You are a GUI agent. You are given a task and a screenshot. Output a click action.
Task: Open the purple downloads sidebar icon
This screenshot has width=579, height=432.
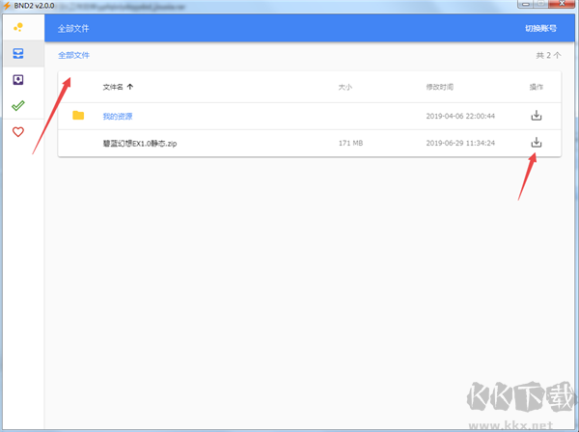[18, 80]
